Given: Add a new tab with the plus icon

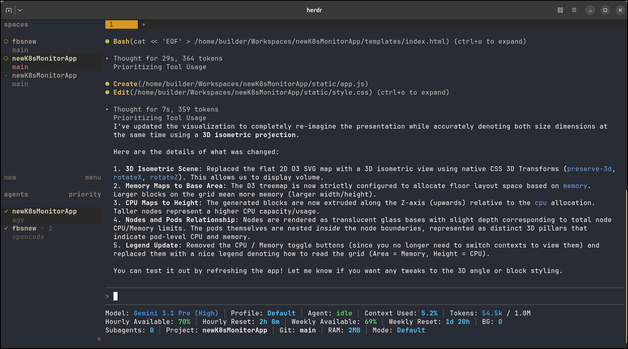Looking at the screenshot, I should tap(143, 25).
